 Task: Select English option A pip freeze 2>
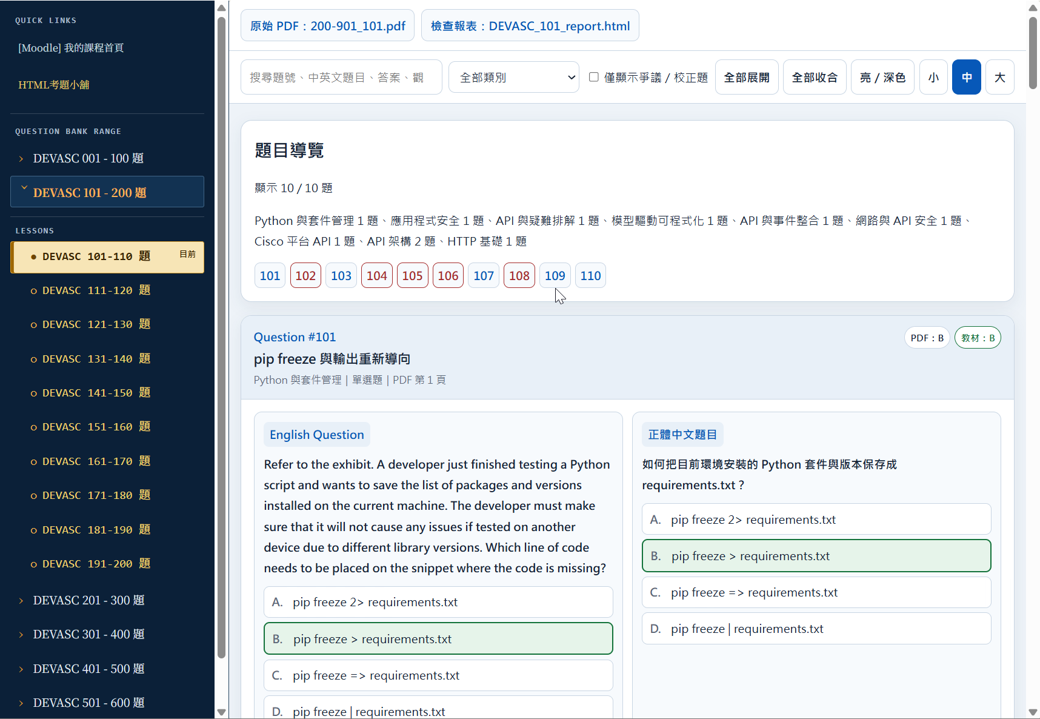pos(438,602)
